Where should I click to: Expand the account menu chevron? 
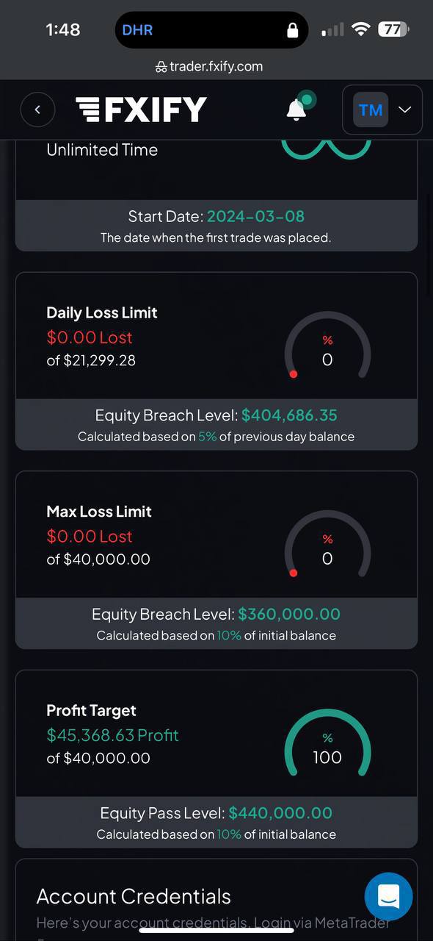(405, 110)
